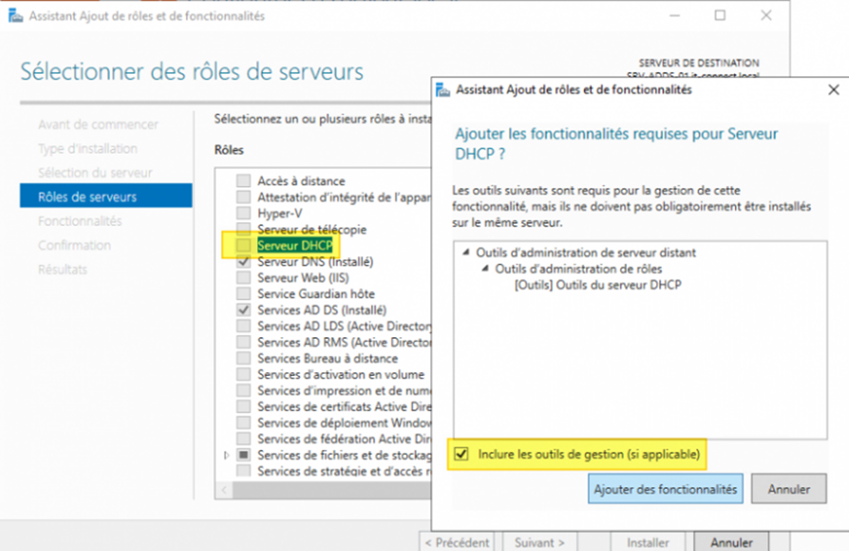Check Services de déploiement Windows checkbox

tap(243, 422)
